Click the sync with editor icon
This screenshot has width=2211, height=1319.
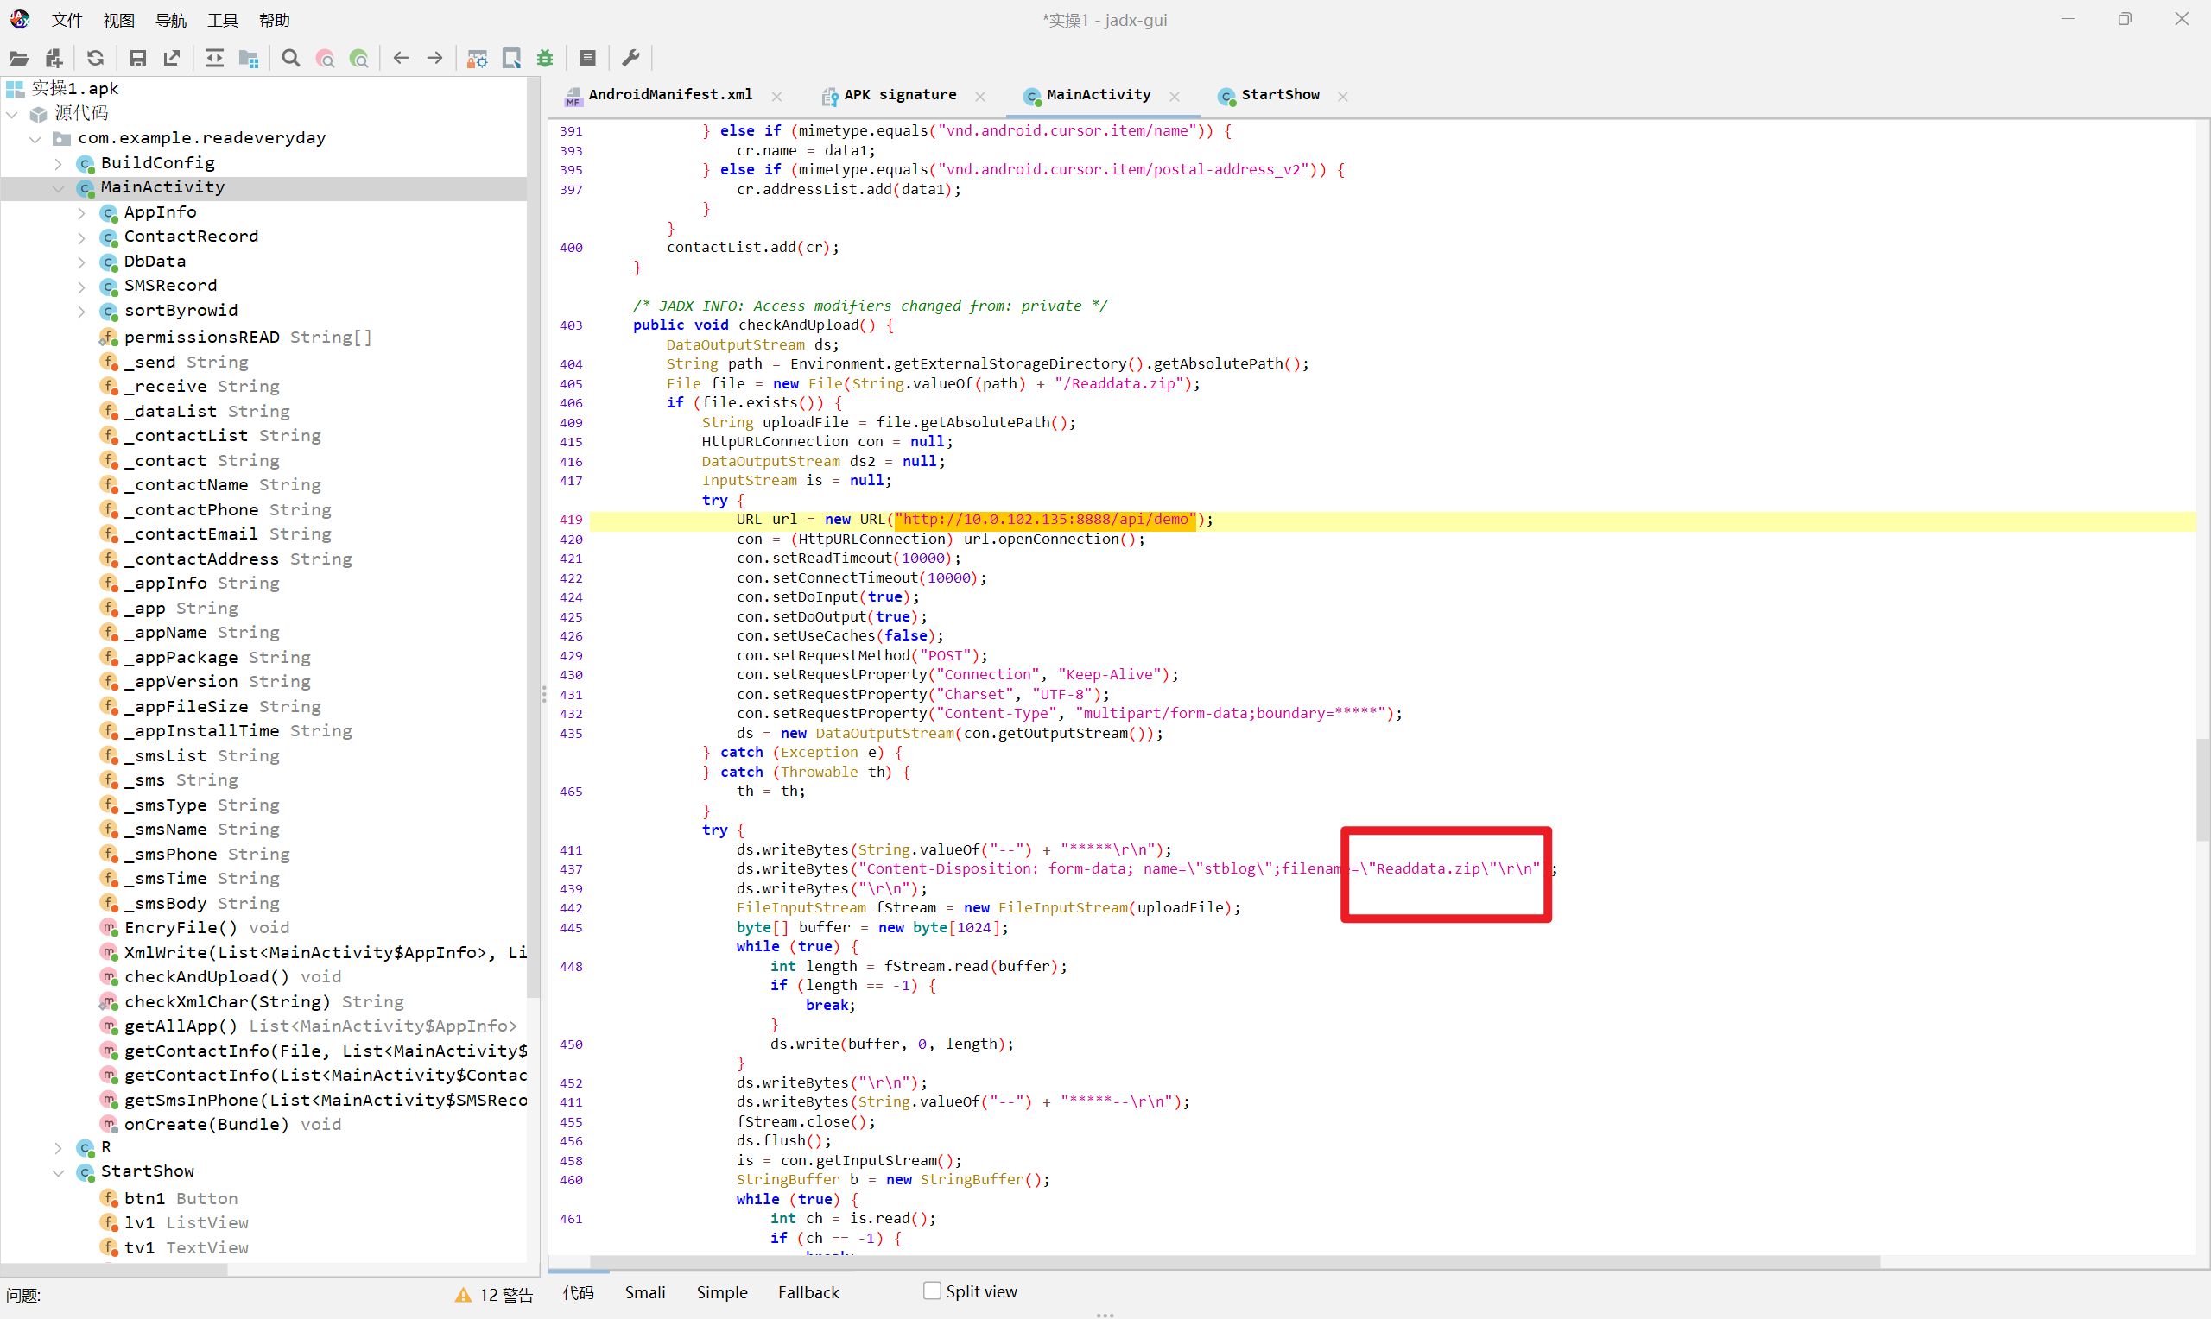pyautogui.click(x=214, y=59)
